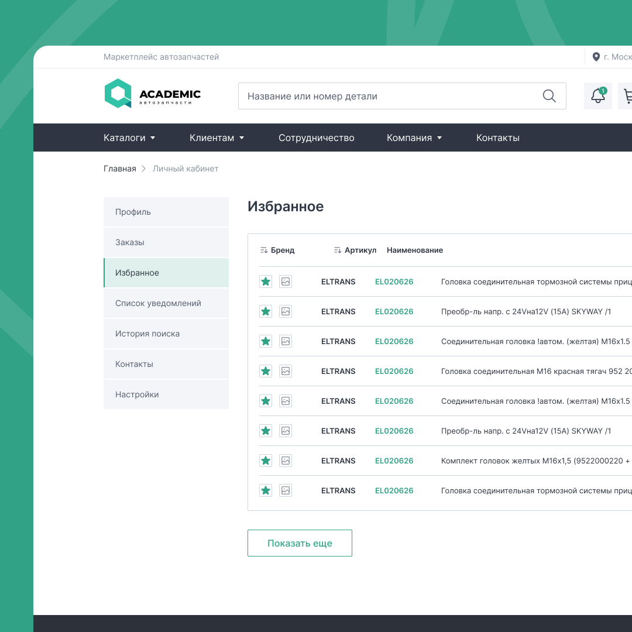Open История поиска in the sidebar
The image size is (632, 632).
click(166, 334)
